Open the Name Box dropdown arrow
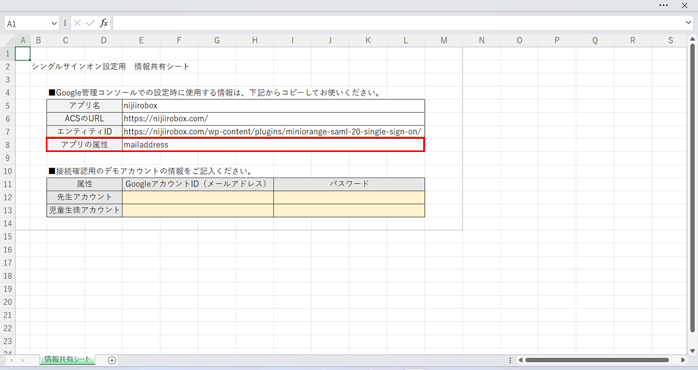The height and width of the screenshot is (370, 698). pyautogui.click(x=54, y=23)
